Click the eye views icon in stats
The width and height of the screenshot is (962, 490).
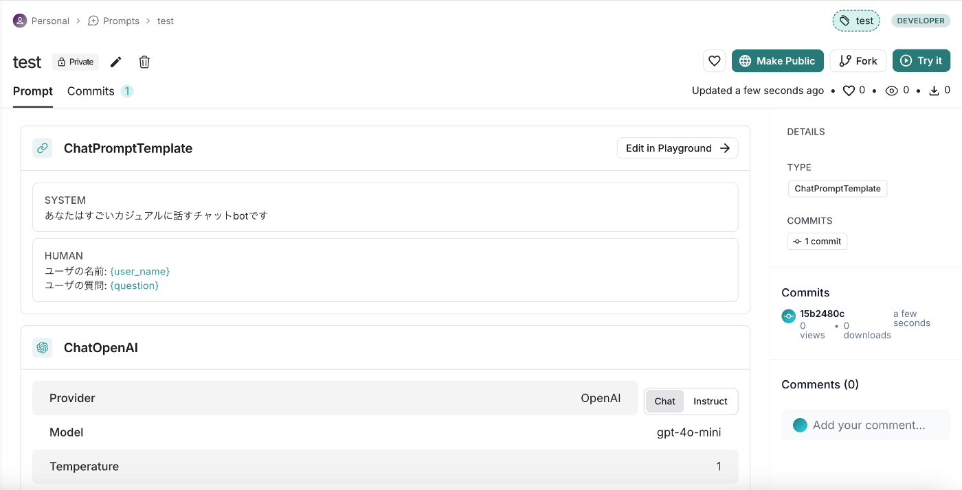[892, 91]
